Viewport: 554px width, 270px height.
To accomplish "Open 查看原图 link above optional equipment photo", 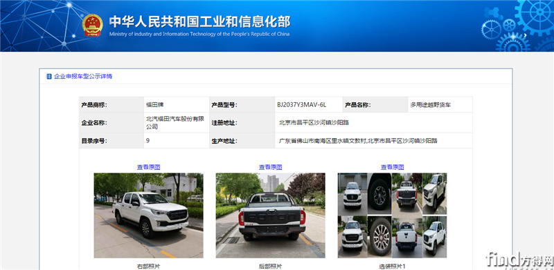I will coord(392,167).
